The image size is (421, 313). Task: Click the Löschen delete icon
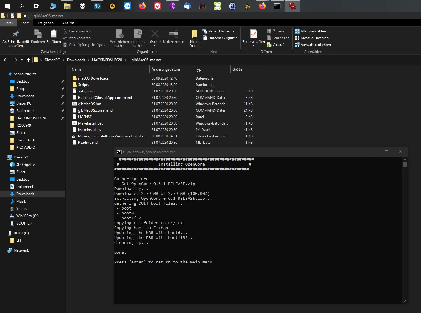(155, 34)
